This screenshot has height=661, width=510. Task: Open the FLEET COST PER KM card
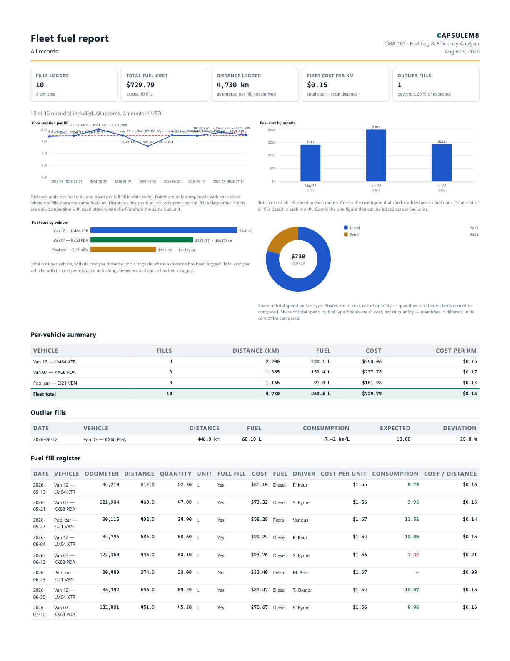point(345,85)
